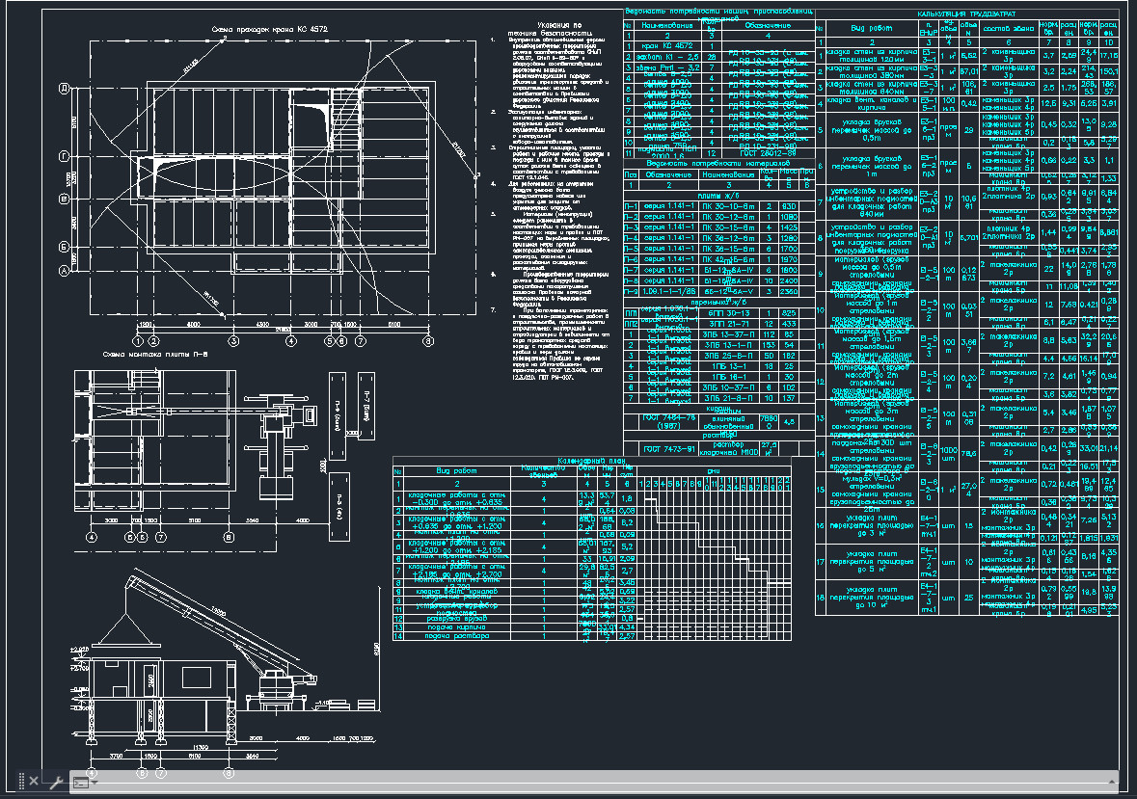Viewport: 1137px width, 799px height.
Task: Close the command line window
Action: tap(34, 782)
